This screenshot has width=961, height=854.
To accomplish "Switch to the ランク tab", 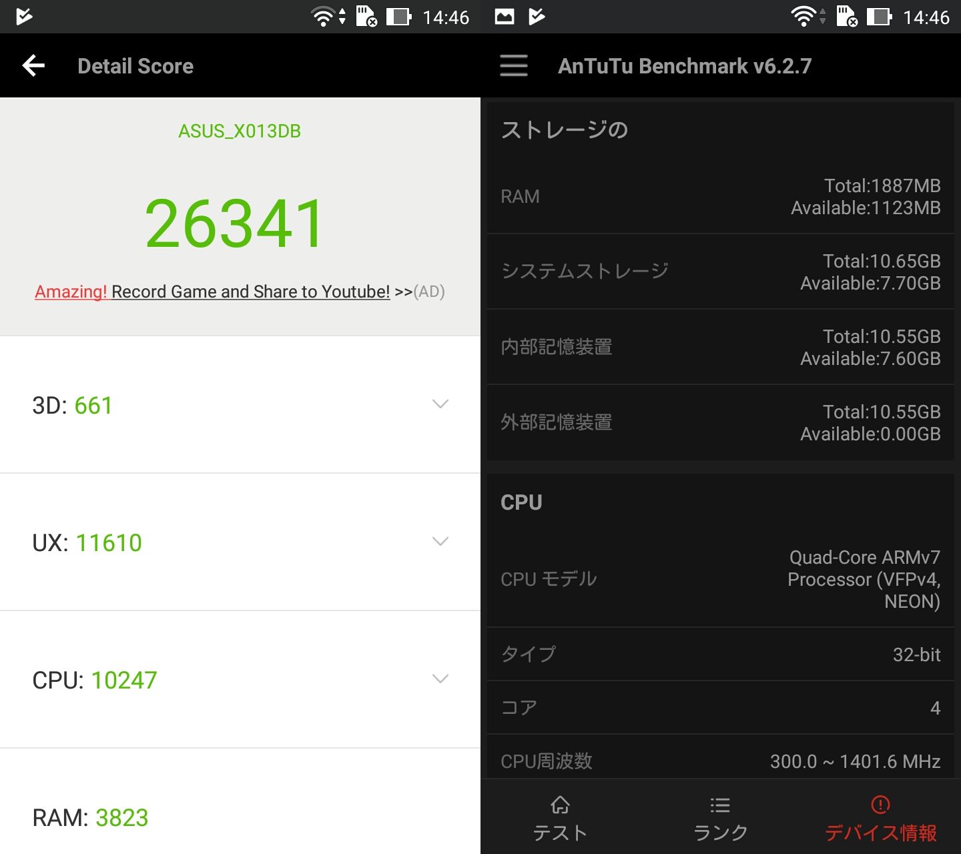I will tap(720, 832).
